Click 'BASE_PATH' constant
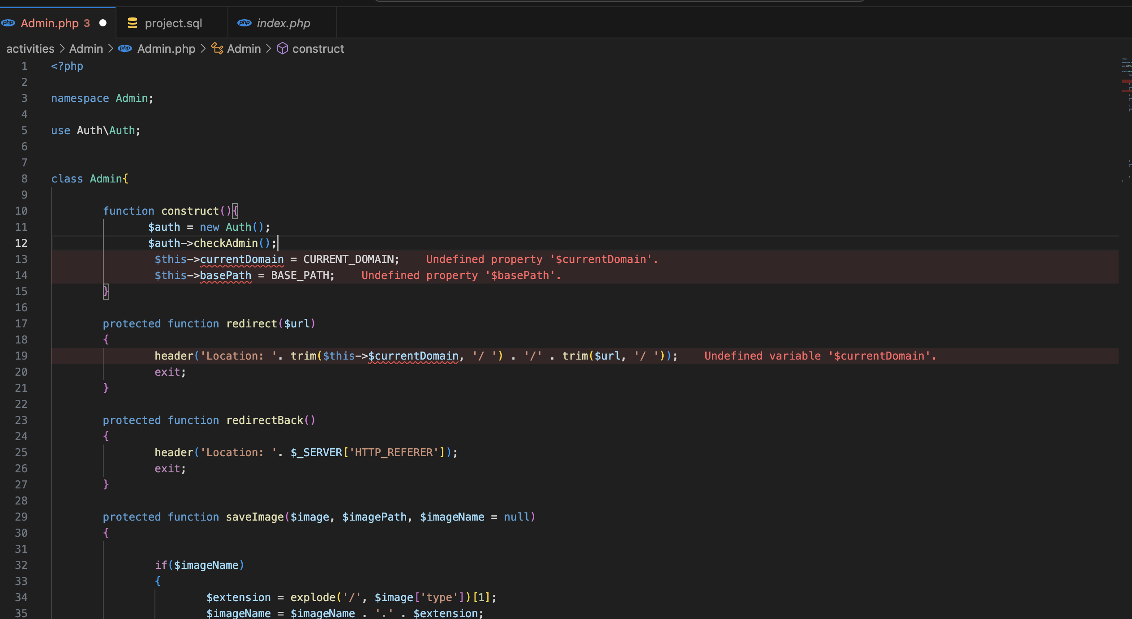Image resolution: width=1132 pixels, height=619 pixels. 300,276
